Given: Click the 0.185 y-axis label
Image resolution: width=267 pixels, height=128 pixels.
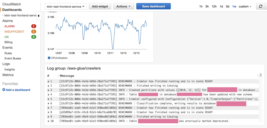Looking at the screenshot, I should pos(51,17).
